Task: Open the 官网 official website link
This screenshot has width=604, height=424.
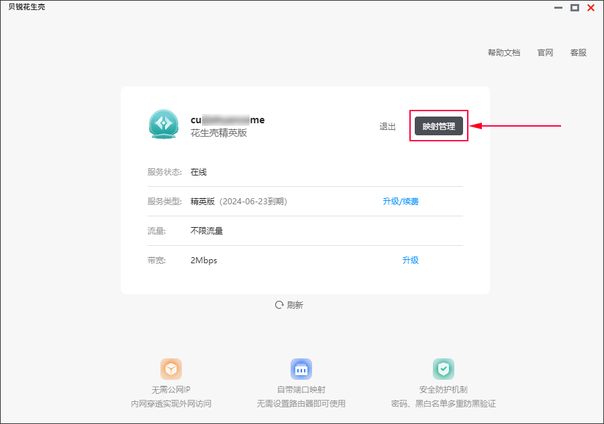Action: pyautogui.click(x=545, y=53)
